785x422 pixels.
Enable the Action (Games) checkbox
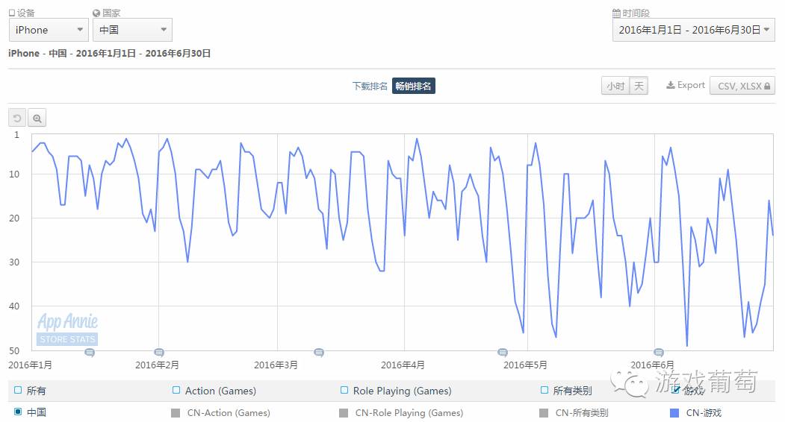pyautogui.click(x=176, y=390)
